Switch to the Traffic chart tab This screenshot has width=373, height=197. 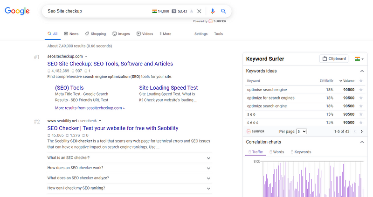pos(256,152)
